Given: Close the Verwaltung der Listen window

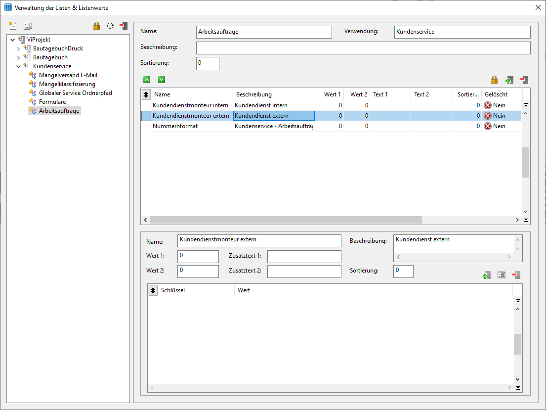Looking at the screenshot, I should click(538, 8).
